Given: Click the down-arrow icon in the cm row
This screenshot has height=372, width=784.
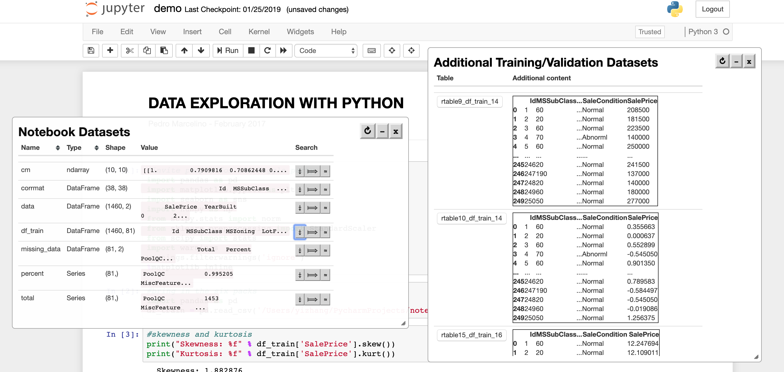Looking at the screenshot, I should tap(300, 171).
